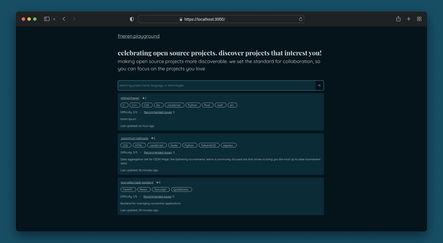
Task: Click the search magnifier icon button
Action: coord(319,85)
